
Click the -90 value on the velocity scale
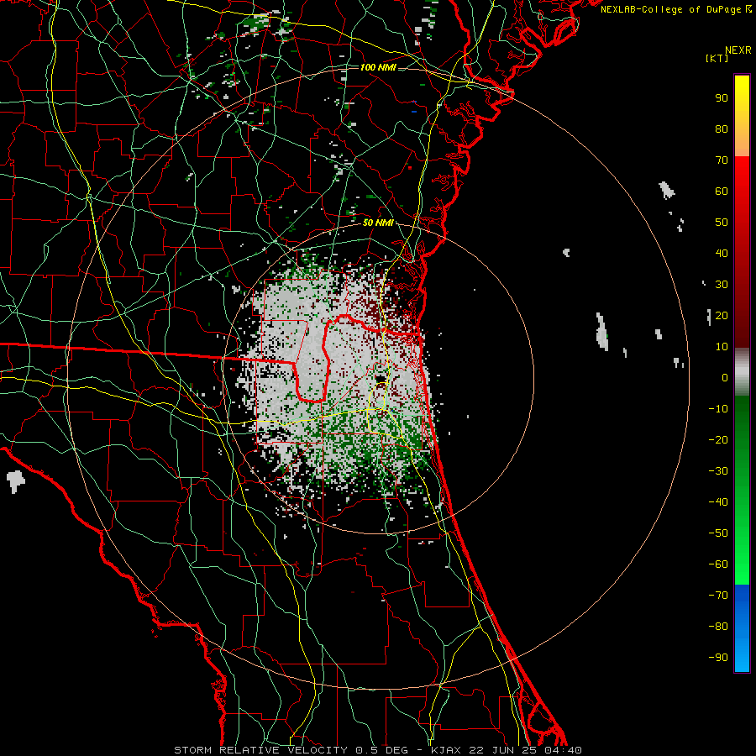tap(718, 658)
